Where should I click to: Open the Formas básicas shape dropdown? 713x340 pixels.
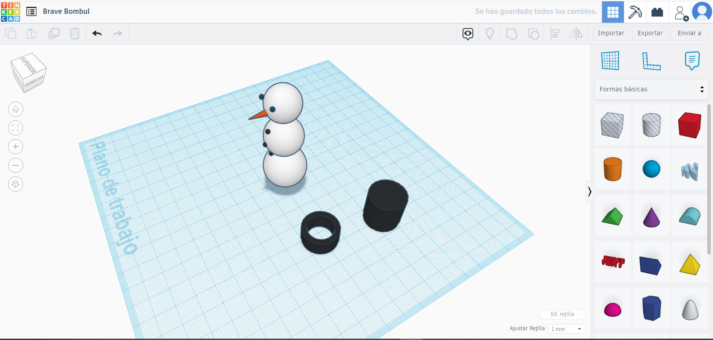point(651,89)
